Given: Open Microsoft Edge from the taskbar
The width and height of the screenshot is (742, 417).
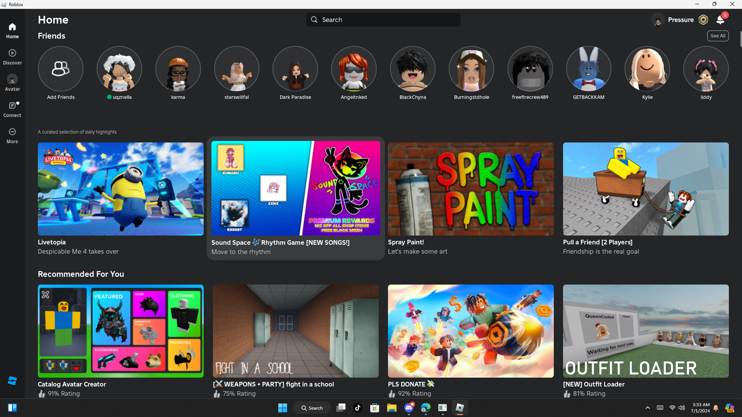Looking at the screenshot, I should 426,408.
